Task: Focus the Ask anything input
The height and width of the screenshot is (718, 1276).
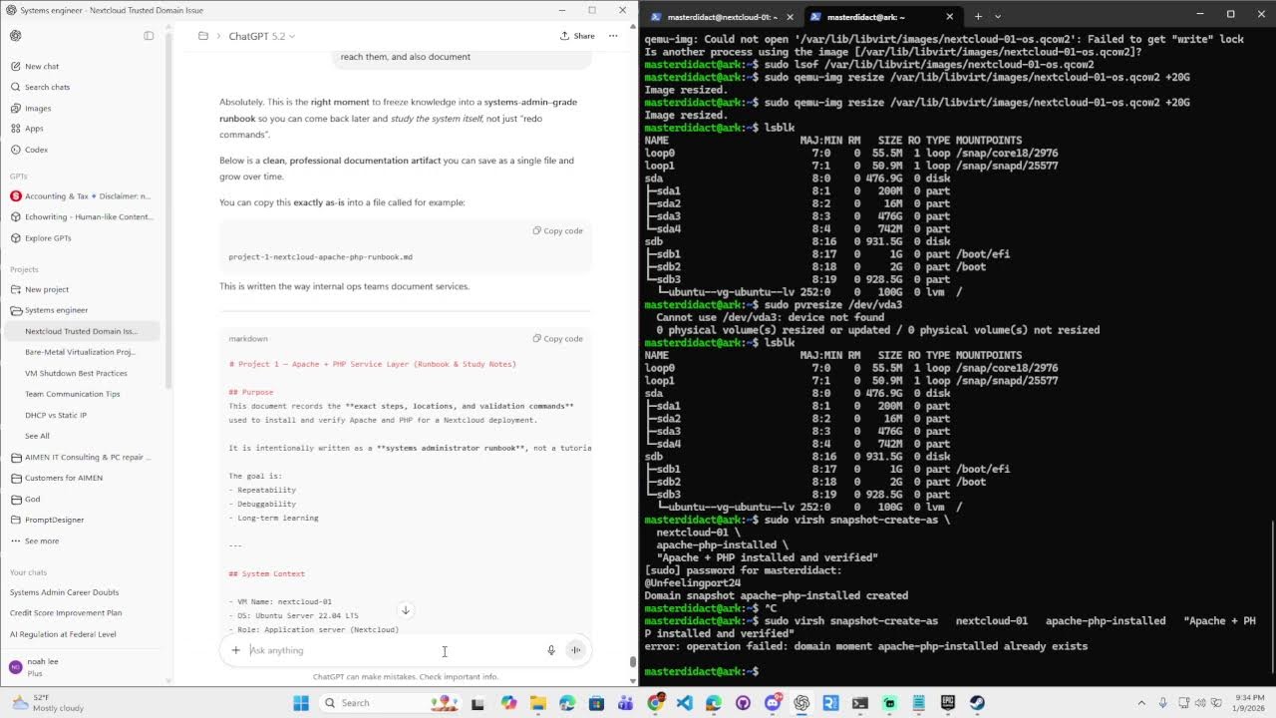Action: (394, 650)
